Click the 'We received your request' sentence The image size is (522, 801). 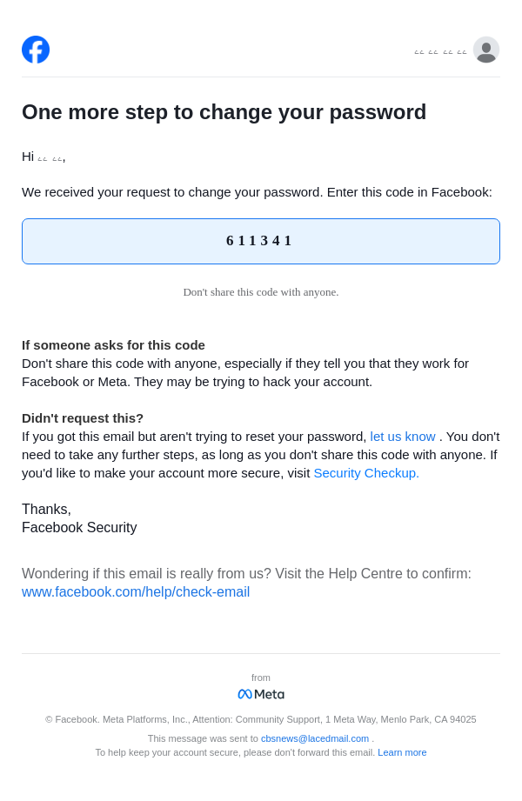pos(257,192)
